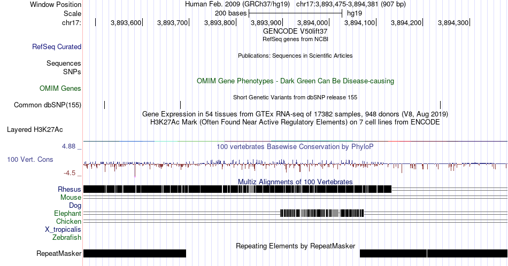Click the left RepeatMasker block
Image resolution: width=508 pixels, height=266 pixels.
(135, 253)
